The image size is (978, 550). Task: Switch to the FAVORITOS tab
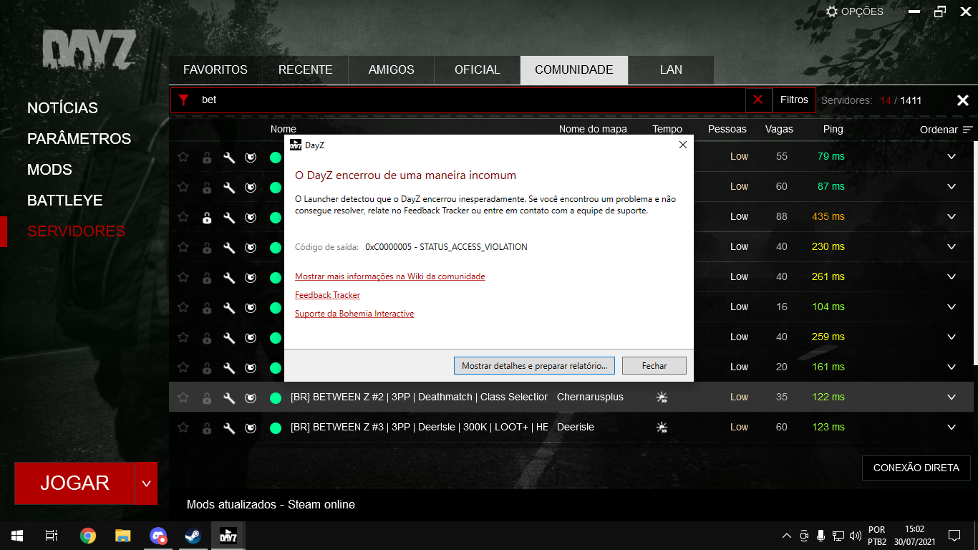(216, 70)
